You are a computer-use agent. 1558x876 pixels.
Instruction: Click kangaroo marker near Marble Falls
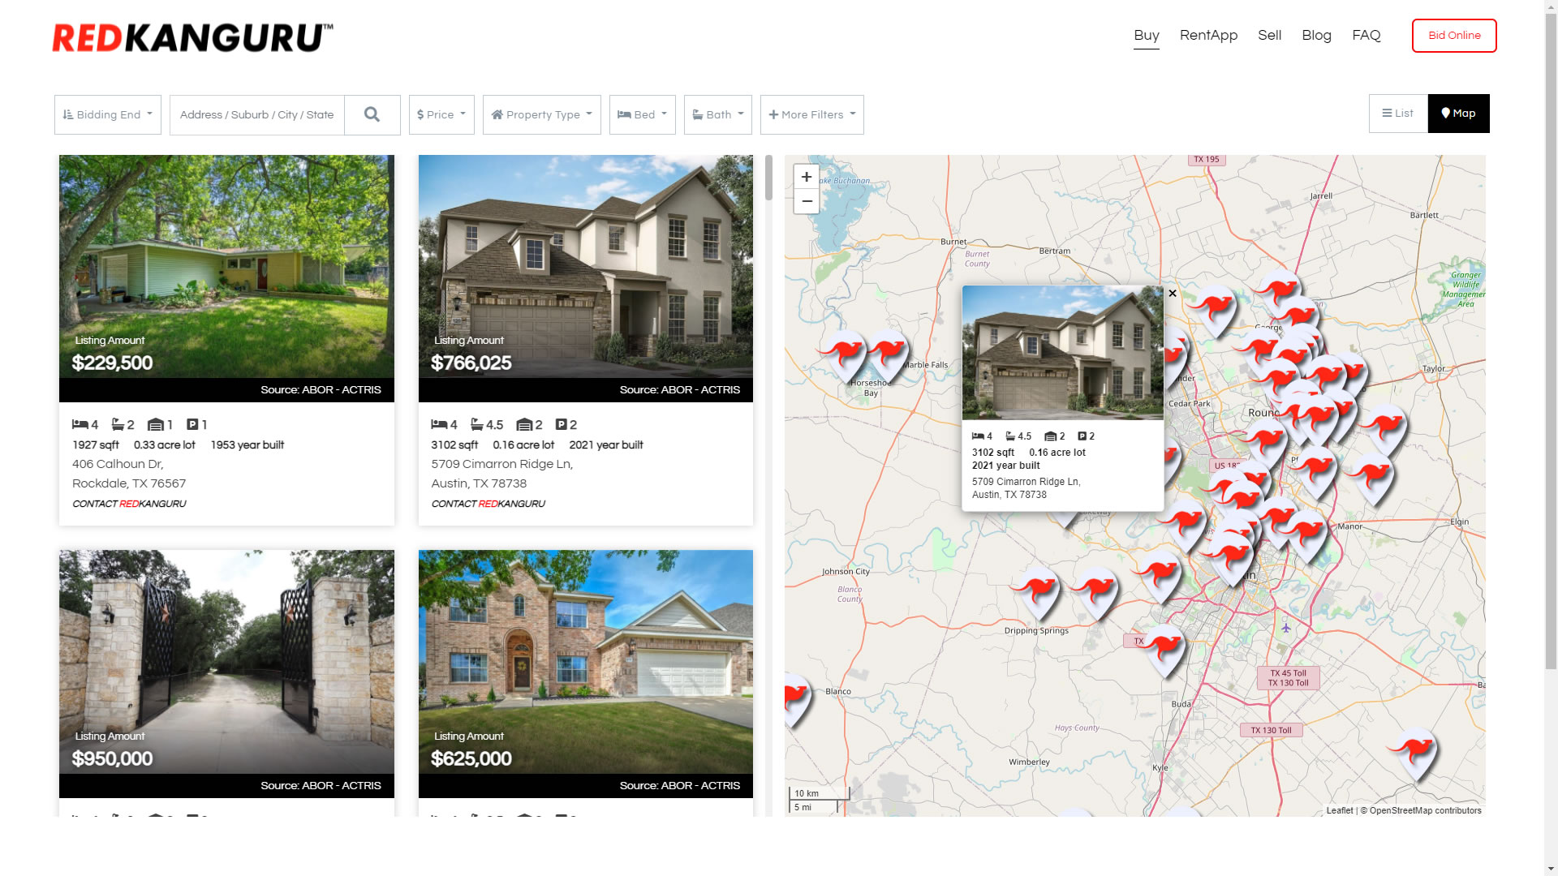click(x=888, y=354)
